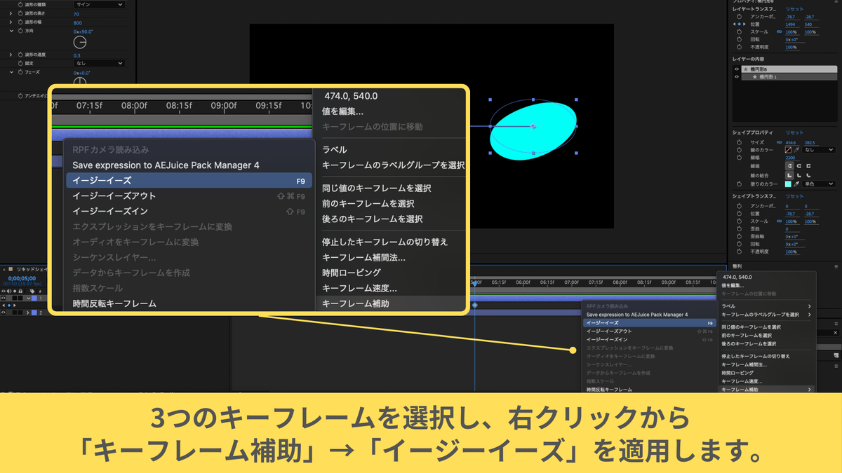
Task: Click the 方向 angle dial
Action: [x=80, y=42]
